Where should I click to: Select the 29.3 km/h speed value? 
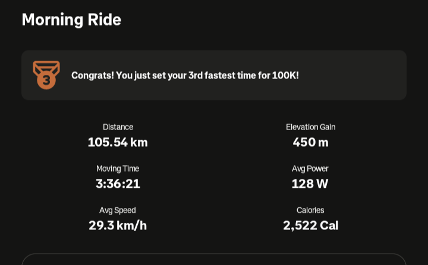[118, 225]
